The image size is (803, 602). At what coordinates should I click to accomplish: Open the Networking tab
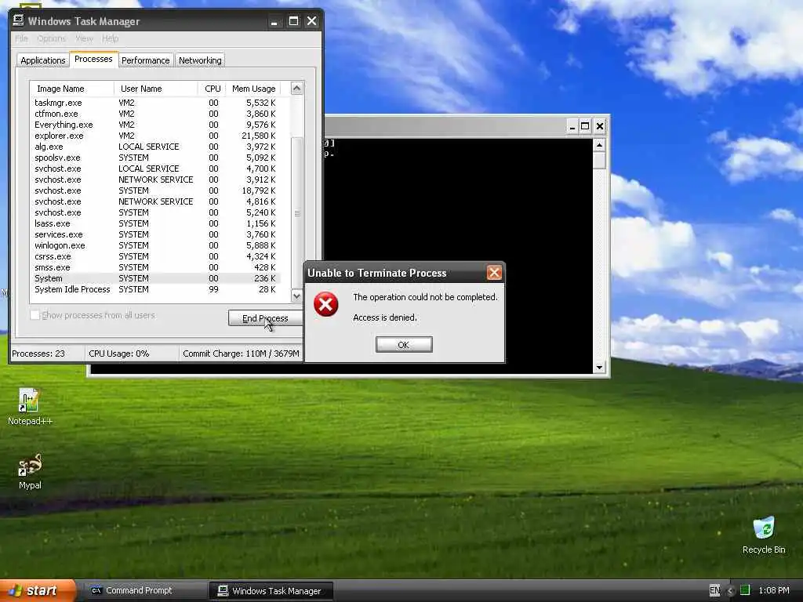(200, 60)
